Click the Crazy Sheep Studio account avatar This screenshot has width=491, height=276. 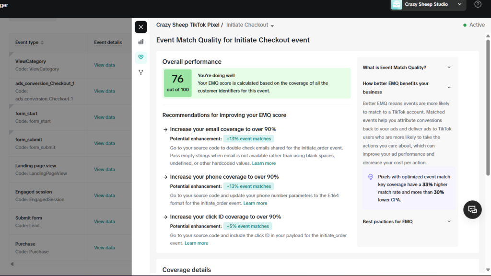397,4
